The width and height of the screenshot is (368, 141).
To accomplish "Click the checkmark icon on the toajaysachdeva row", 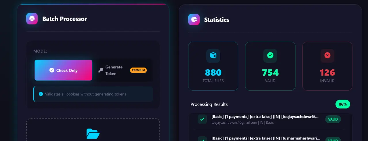I will (202, 119).
